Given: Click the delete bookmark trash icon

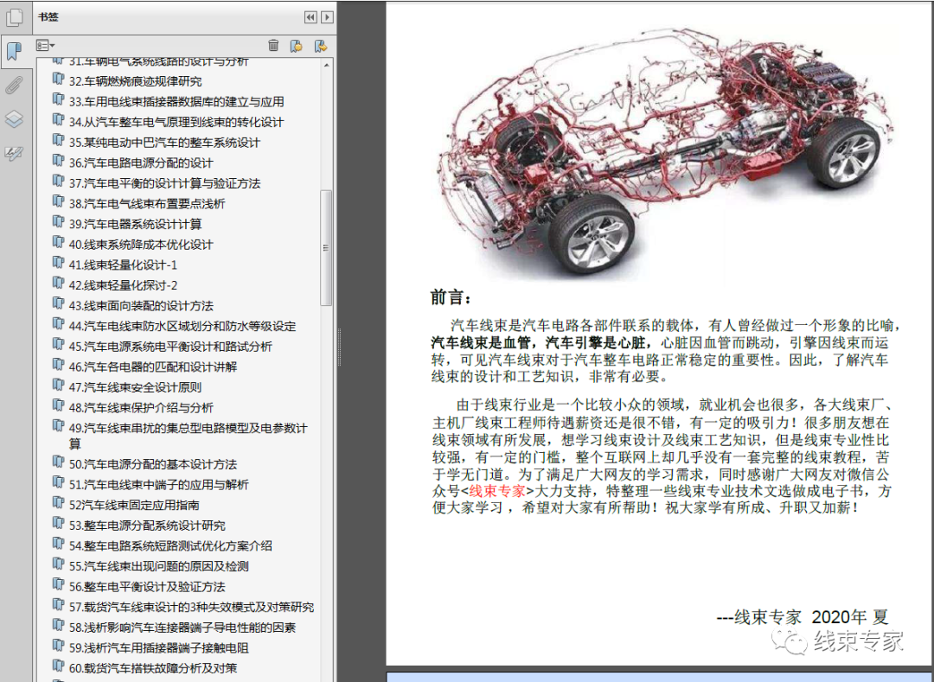Looking at the screenshot, I should point(274,45).
